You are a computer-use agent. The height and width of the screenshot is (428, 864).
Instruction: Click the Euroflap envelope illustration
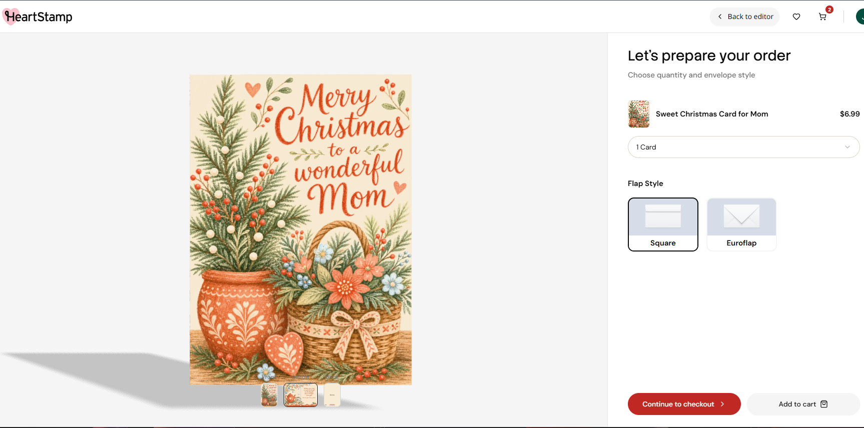(741, 216)
